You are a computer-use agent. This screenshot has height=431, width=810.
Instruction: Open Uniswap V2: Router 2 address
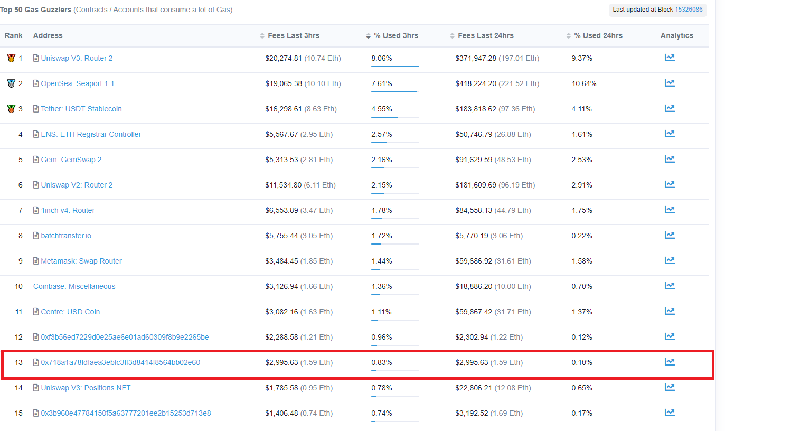click(77, 185)
